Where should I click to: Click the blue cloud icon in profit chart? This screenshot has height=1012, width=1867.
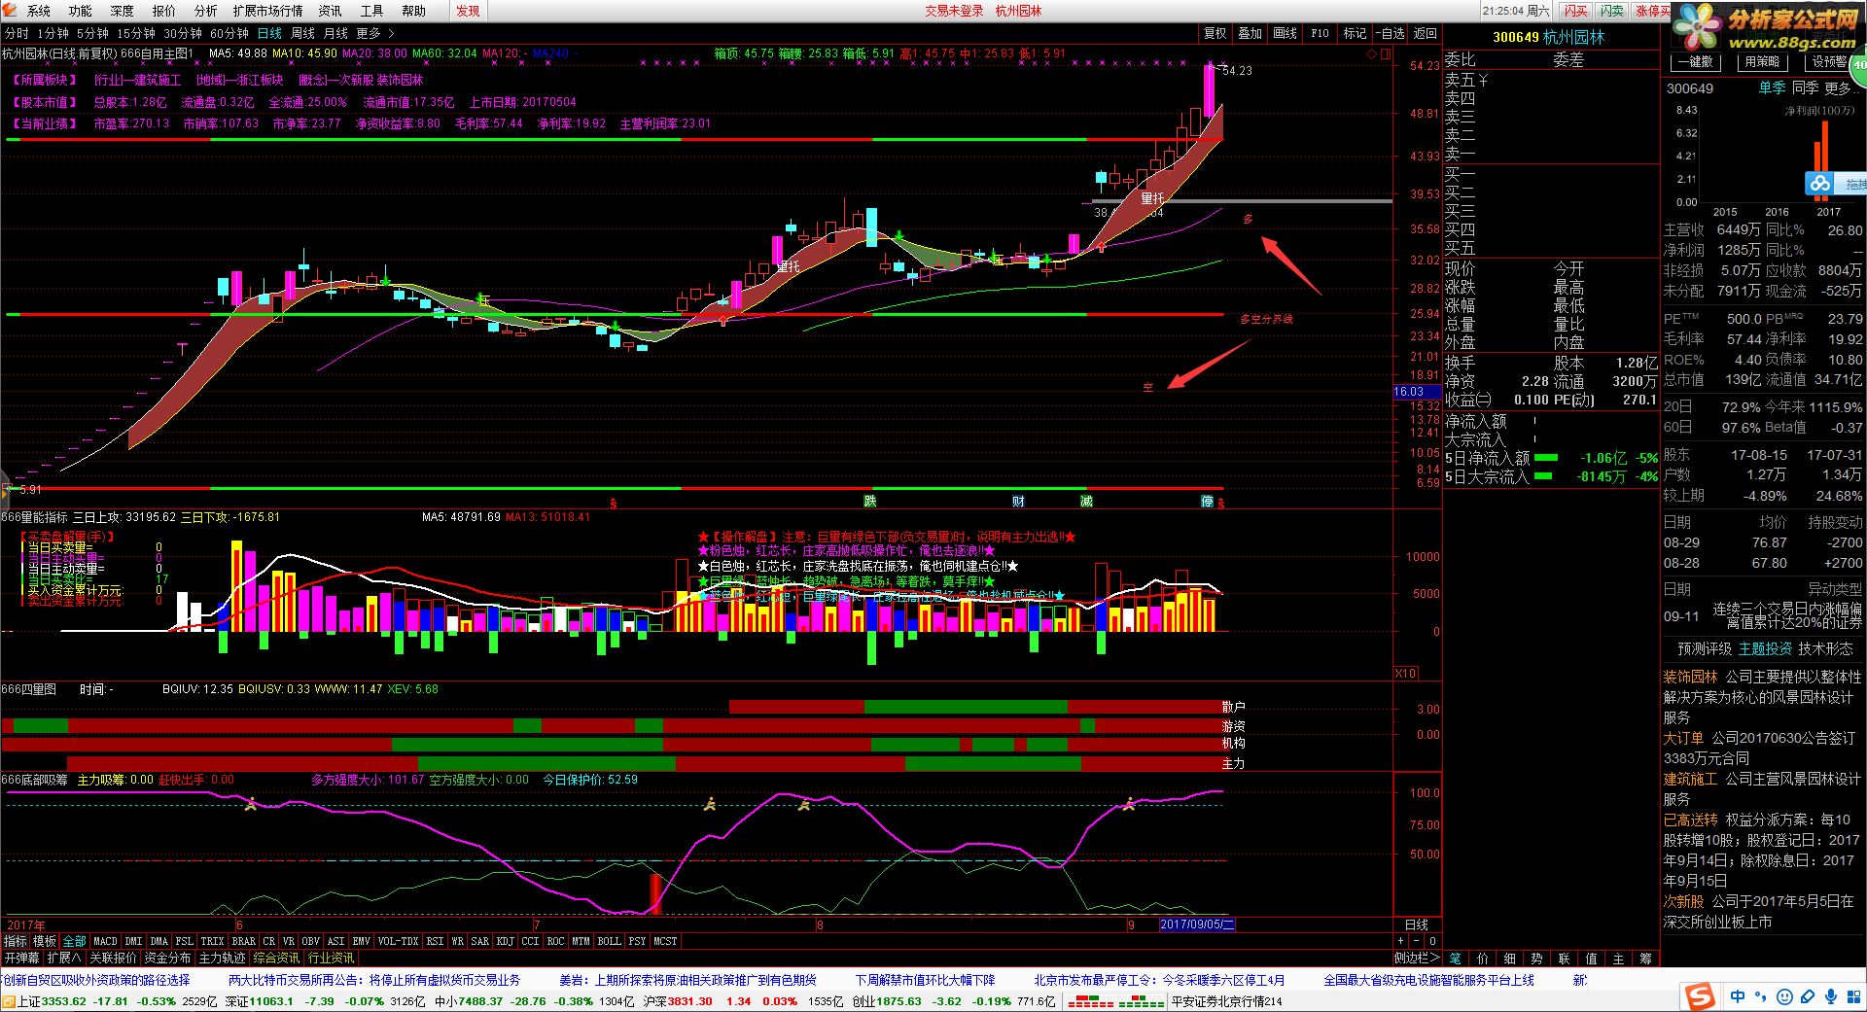[1820, 184]
